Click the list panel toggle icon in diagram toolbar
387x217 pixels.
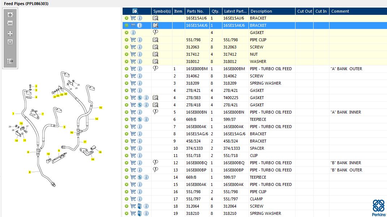pos(10,61)
